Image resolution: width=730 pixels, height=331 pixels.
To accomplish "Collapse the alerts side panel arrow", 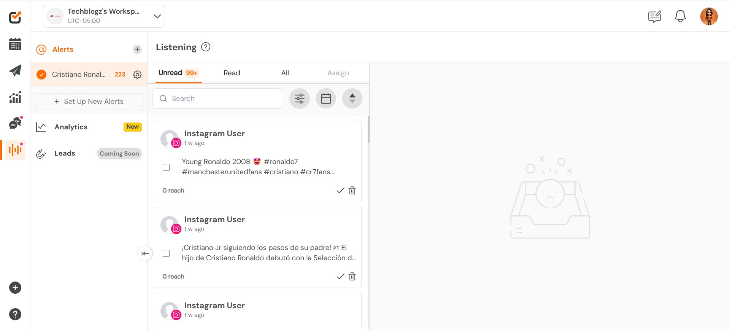I will (x=145, y=253).
